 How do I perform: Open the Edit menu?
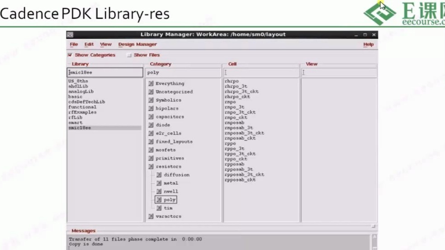[x=89, y=44]
